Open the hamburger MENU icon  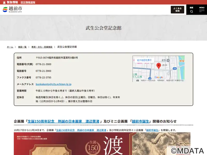pos(202,11)
